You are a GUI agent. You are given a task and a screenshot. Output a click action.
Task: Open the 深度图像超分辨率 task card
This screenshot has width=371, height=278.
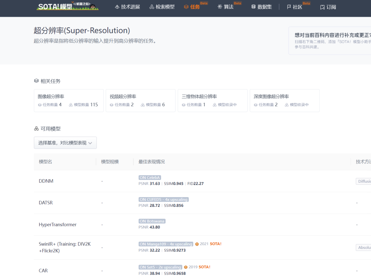(285, 101)
